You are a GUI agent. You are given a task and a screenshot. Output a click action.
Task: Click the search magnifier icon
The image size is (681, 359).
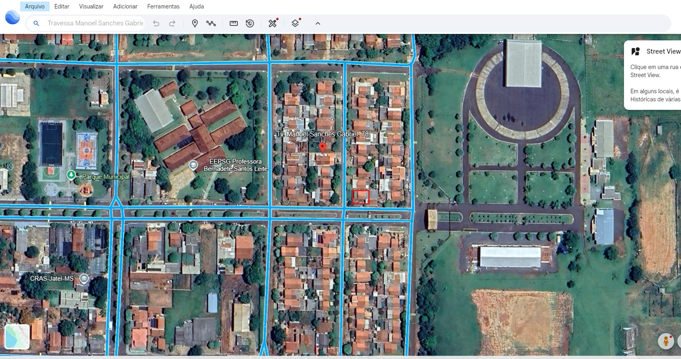(x=36, y=23)
